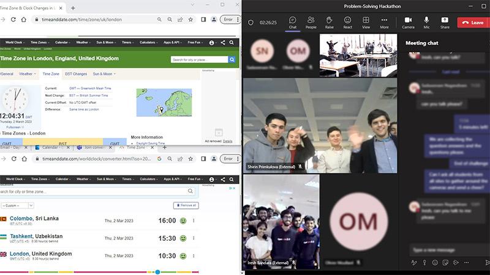Open the GMT Greenwich Mean Time link

click(x=90, y=88)
